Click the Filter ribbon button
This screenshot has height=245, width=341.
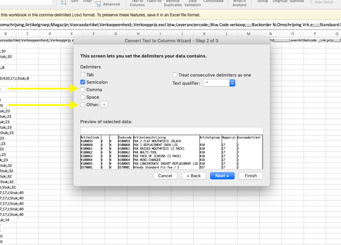87,1
